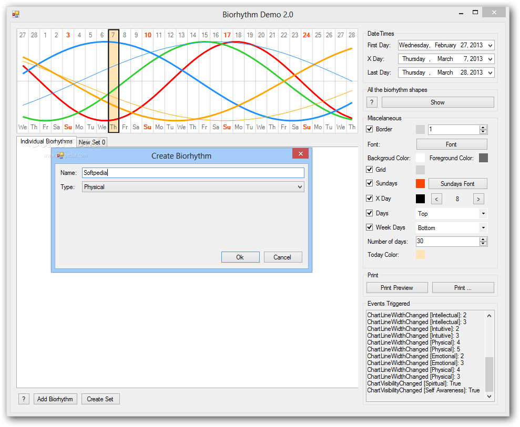Increase Number of days with up spinner
The height and width of the screenshot is (427, 520).
tap(483, 239)
